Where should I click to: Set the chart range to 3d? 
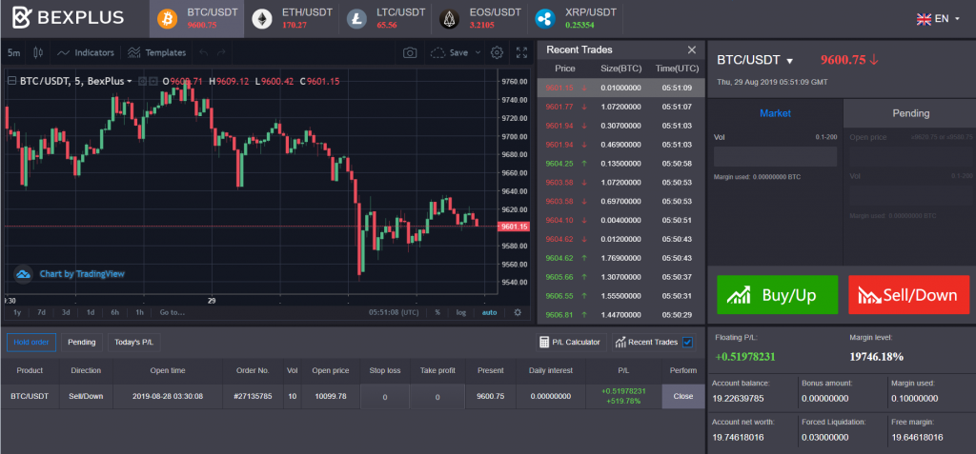(66, 312)
